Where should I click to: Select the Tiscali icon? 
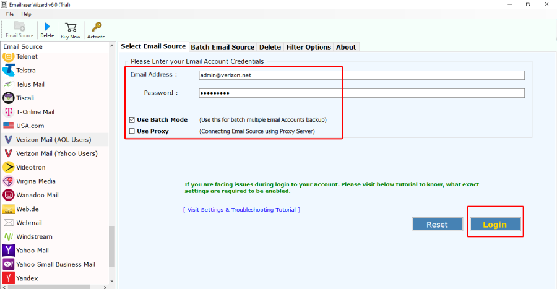pos(9,98)
